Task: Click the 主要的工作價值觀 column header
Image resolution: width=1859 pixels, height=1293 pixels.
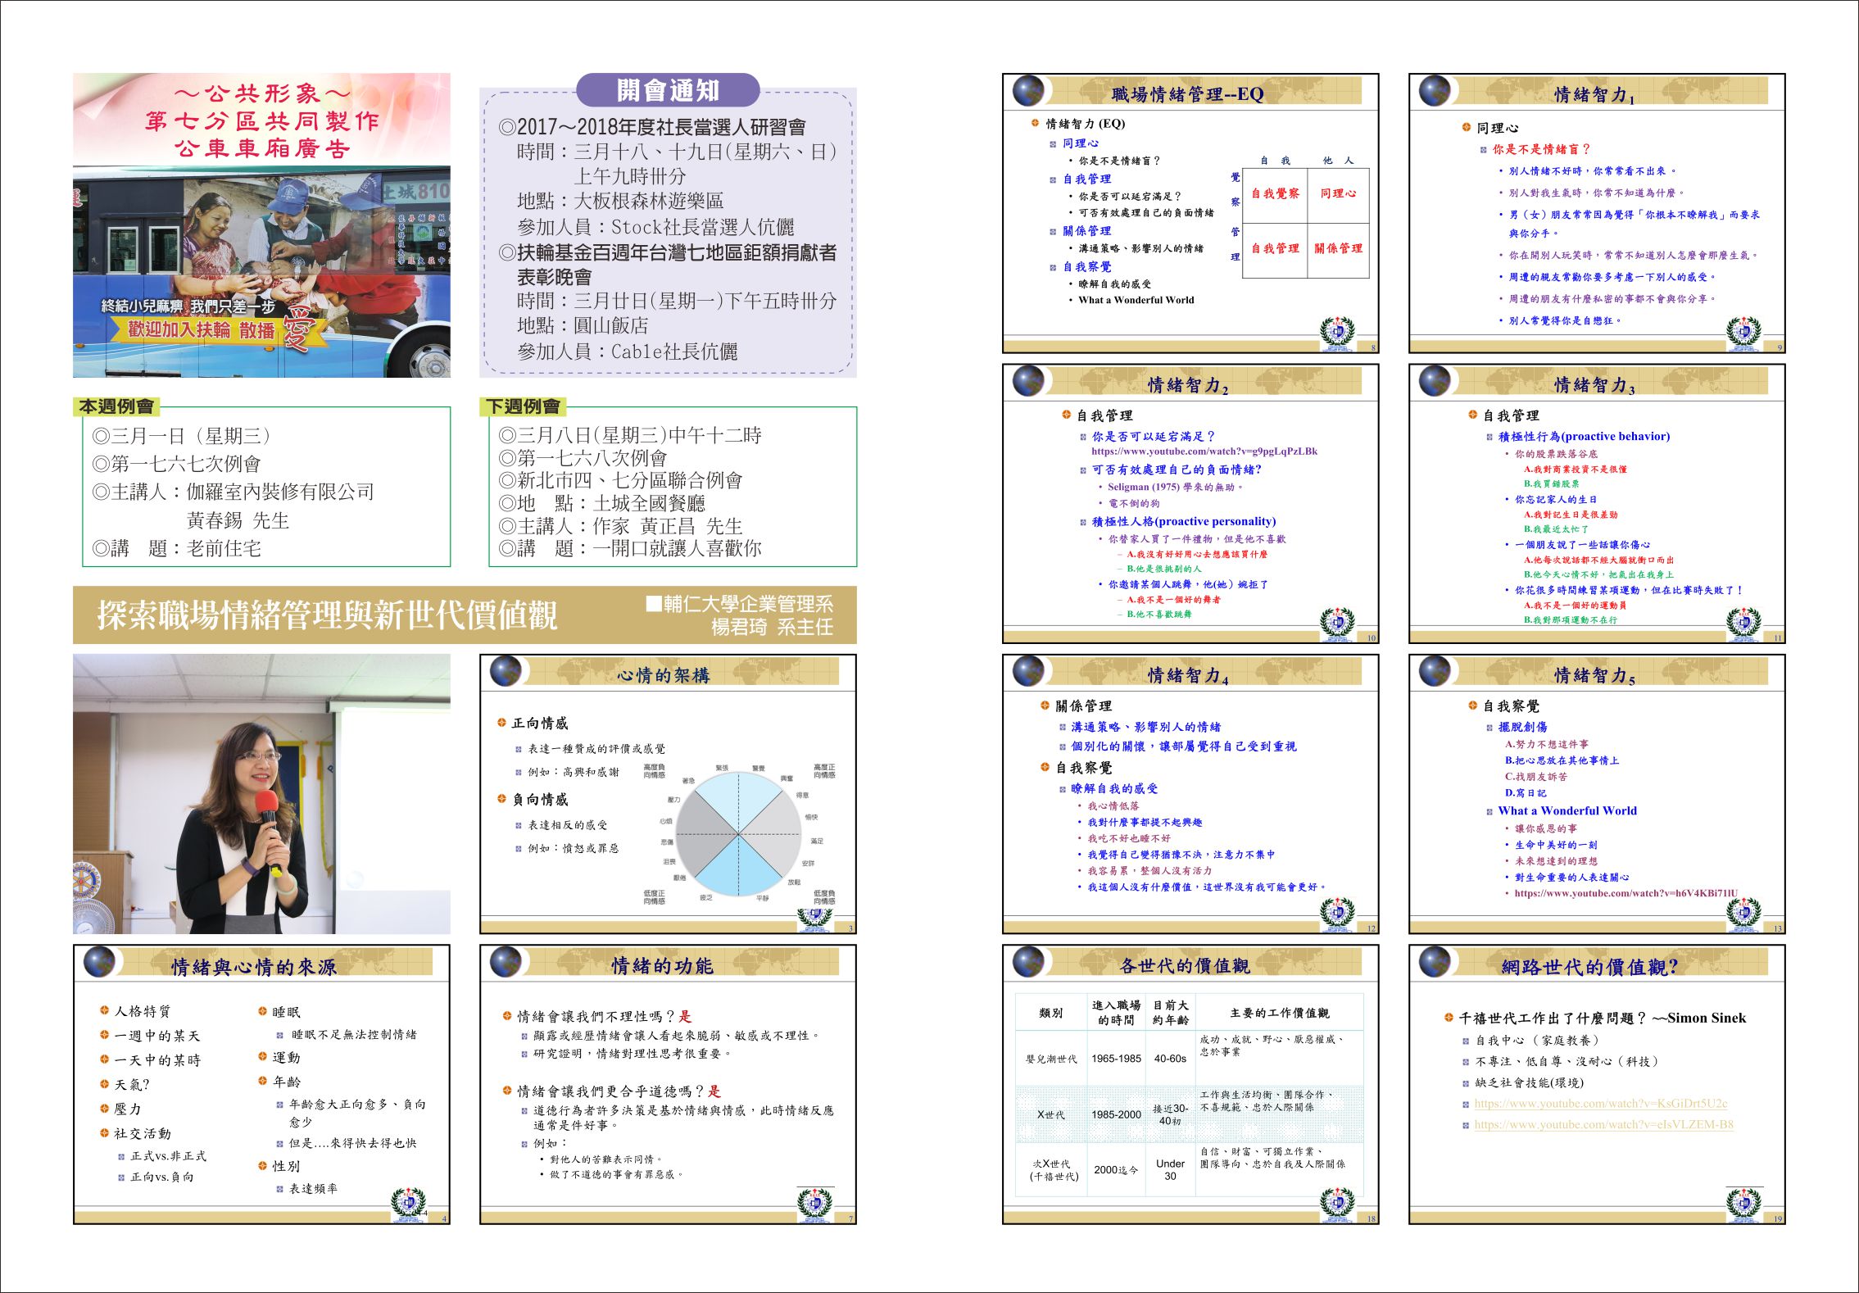Action: pyautogui.click(x=1279, y=1013)
